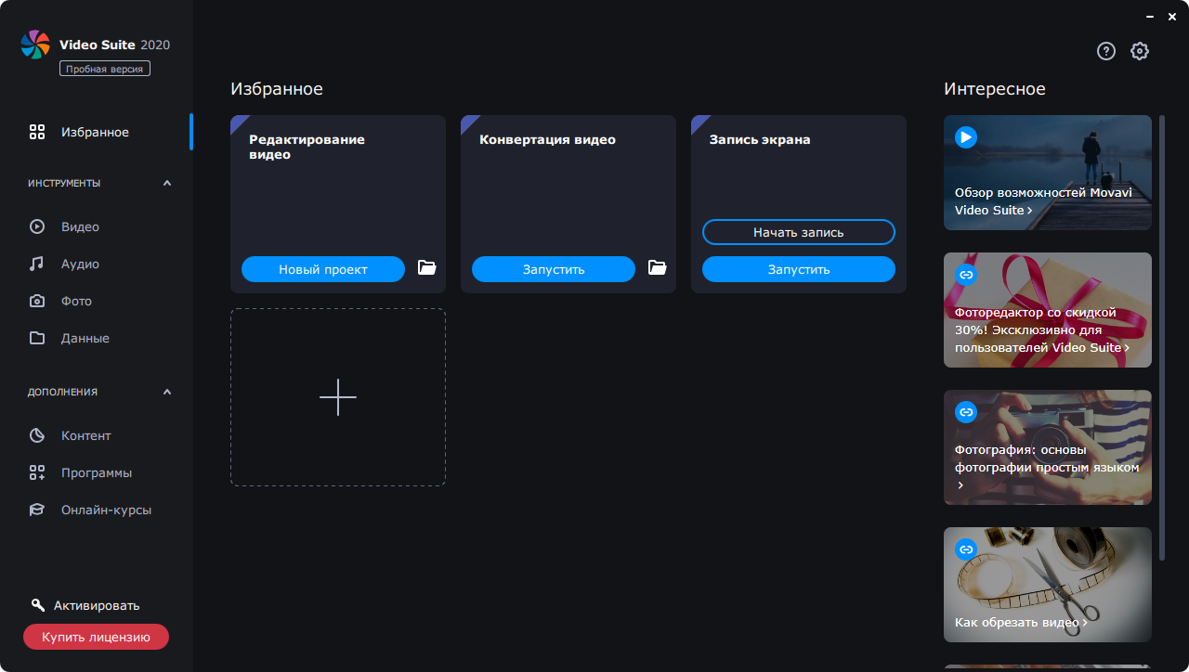This screenshot has height=672, width=1189.
Task: Click the Онлайн-курсы graduation cap icon
Action: [x=37, y=510]
